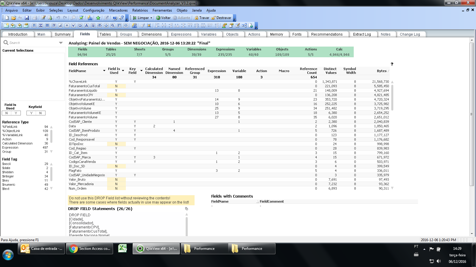Click into the Search field

coord(33,43)
